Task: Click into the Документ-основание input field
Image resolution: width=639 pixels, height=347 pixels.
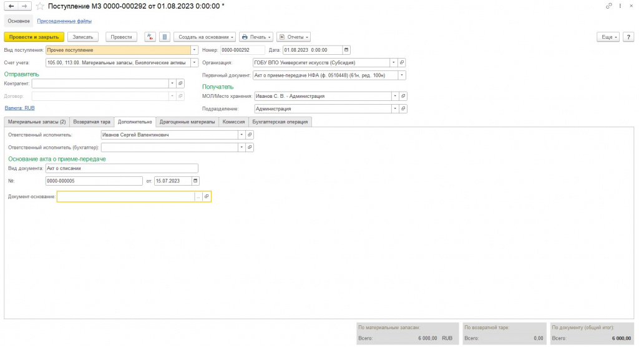Action: pos(126,197)
